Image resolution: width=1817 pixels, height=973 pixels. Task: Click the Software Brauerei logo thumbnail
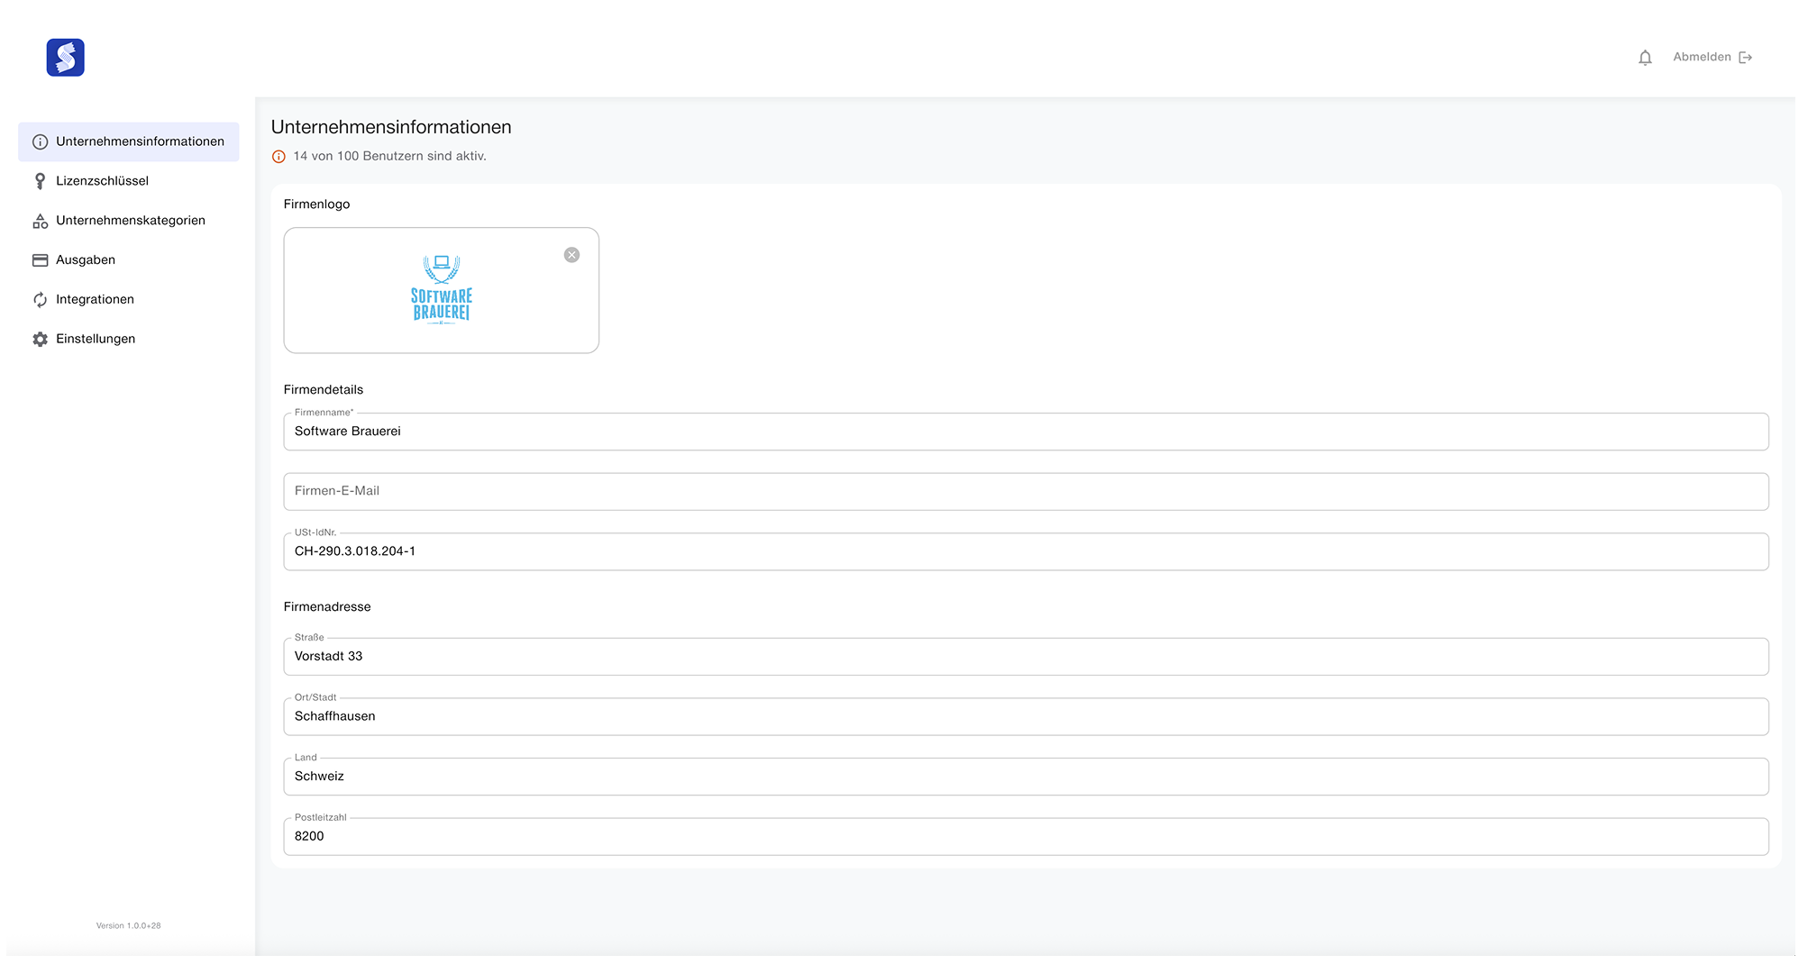coord(441,290)
